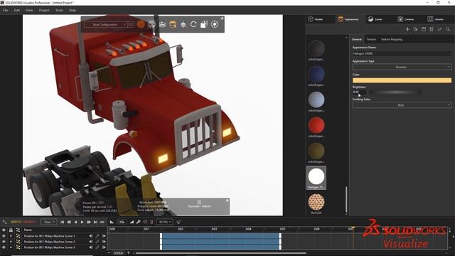Viewport: 455px width, 256px height.
Task: Click the emissive Color swatch bar
Action: click(402, 80)
